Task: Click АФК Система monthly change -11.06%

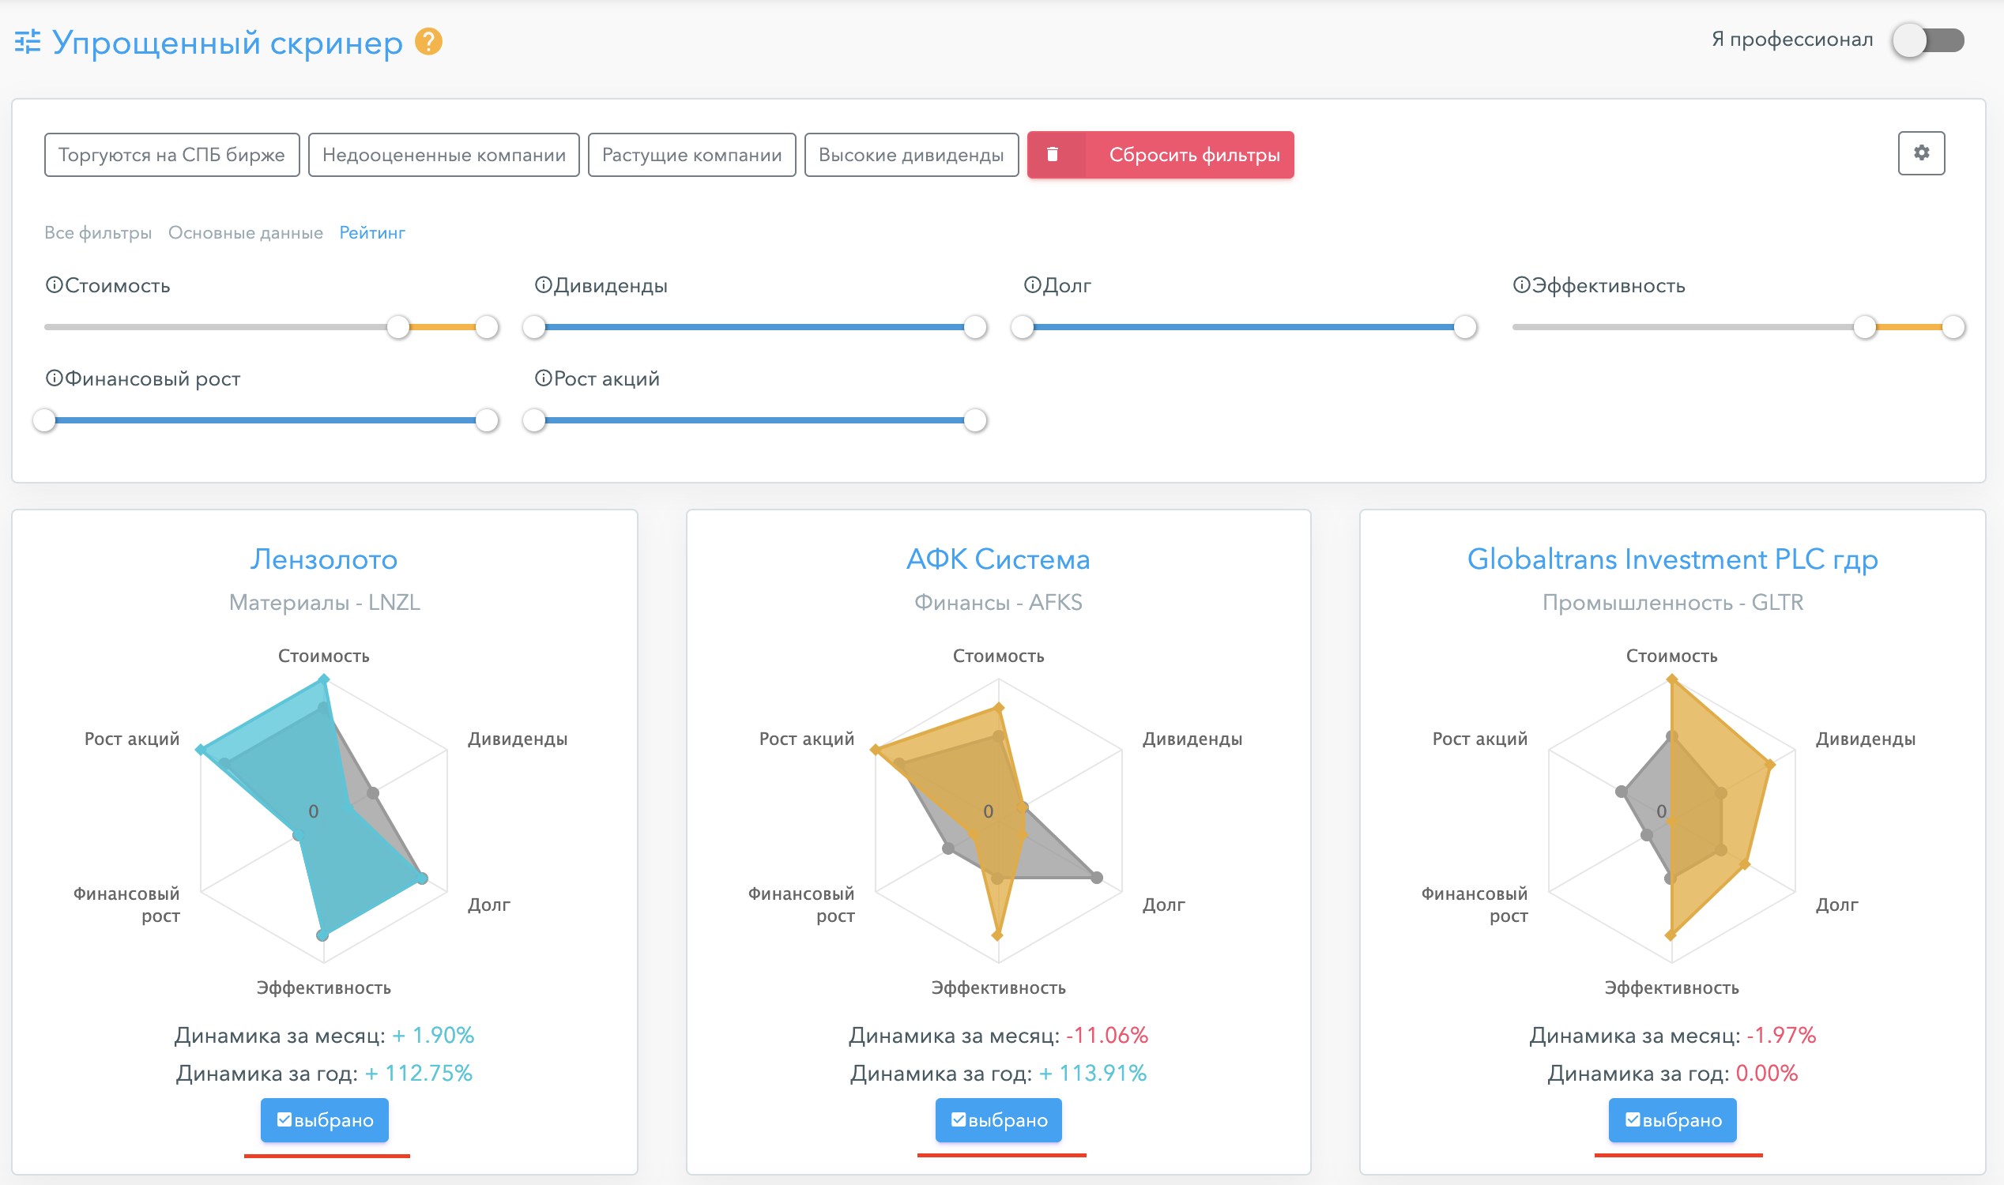Action: 1107,1036
